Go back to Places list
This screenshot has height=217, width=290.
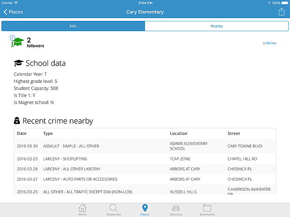[x=14, y=12]
